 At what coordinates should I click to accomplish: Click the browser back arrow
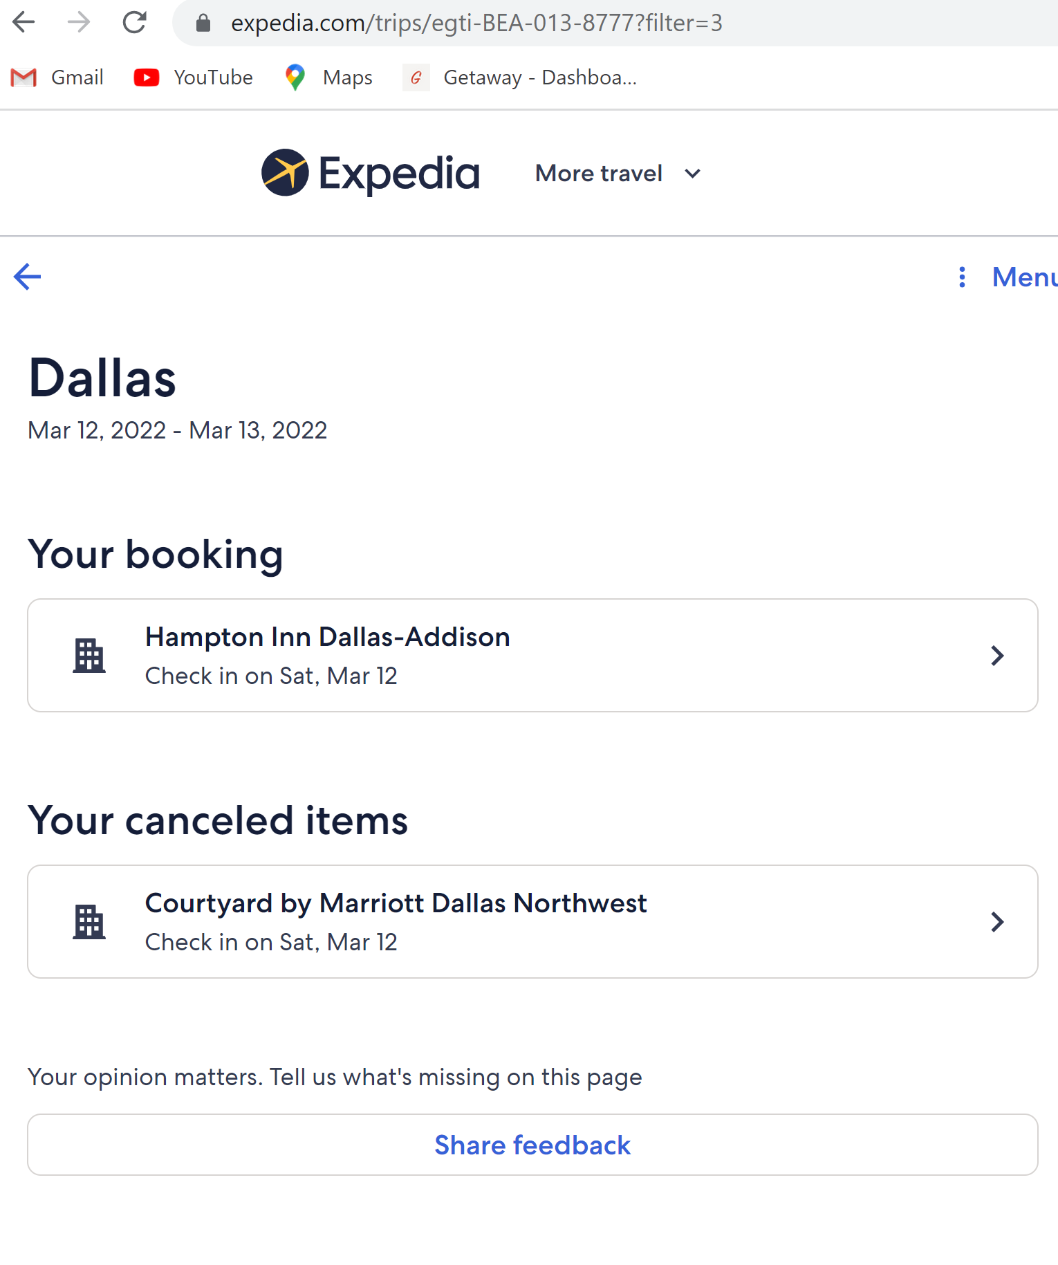point(24,23)
